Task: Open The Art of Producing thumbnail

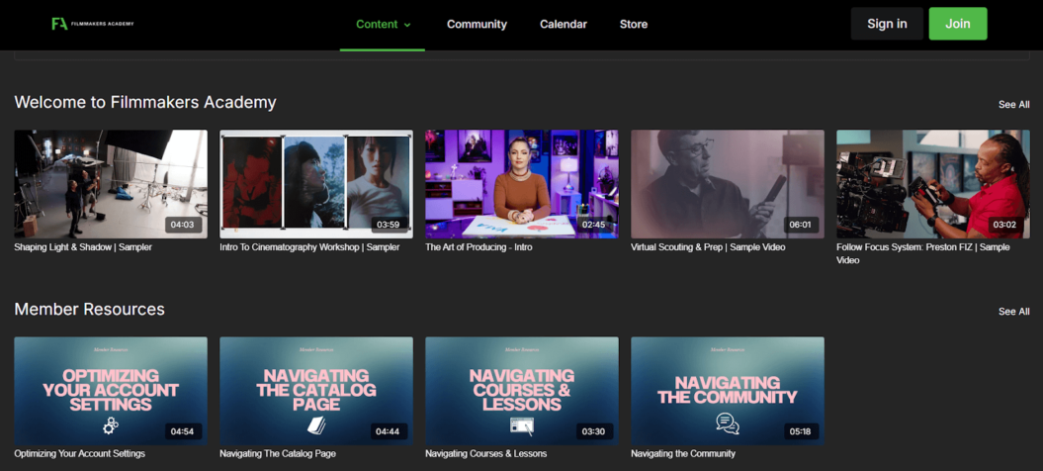Action: click(x=522, y=184)
